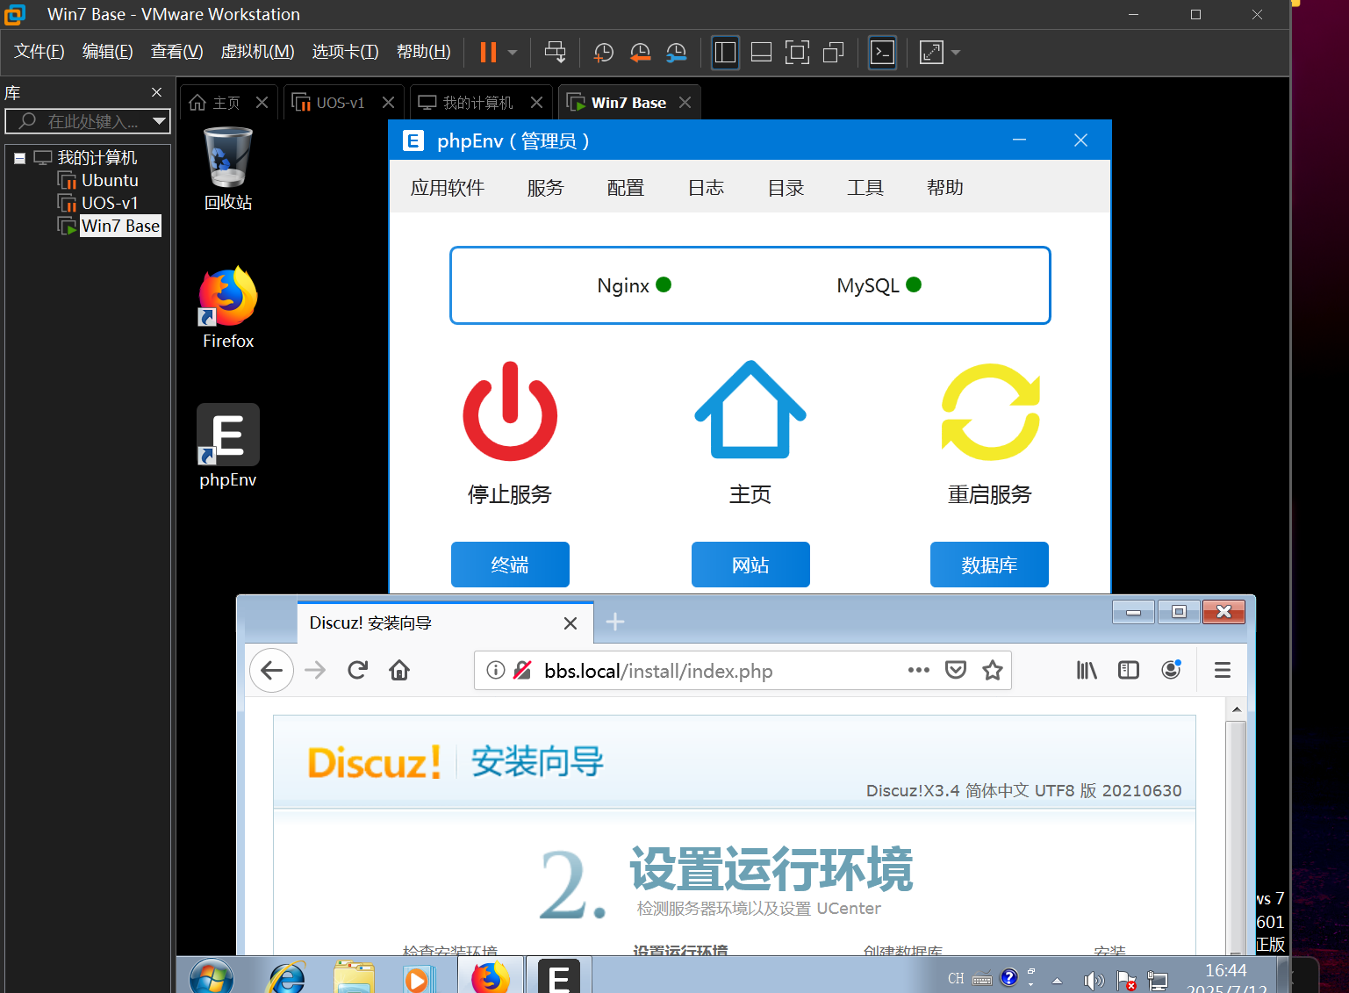Open the VMware 虚拟机(M) menu
Viewport: 1349px width, 993px height.
pos(257,52)
